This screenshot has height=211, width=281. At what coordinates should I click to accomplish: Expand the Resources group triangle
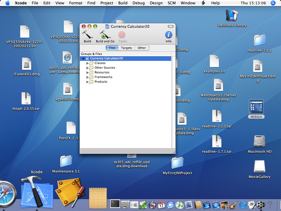pyautogui.click(x=88, y=73)
